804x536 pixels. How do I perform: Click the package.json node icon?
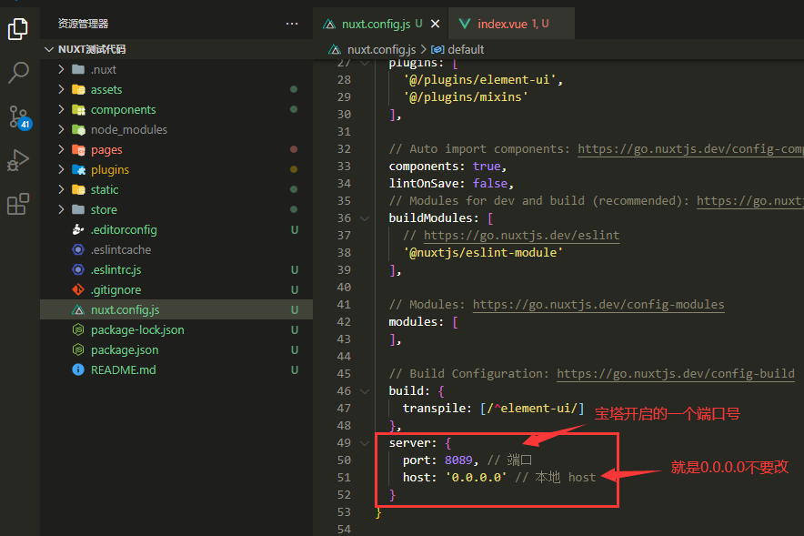[x=78, y=349]
